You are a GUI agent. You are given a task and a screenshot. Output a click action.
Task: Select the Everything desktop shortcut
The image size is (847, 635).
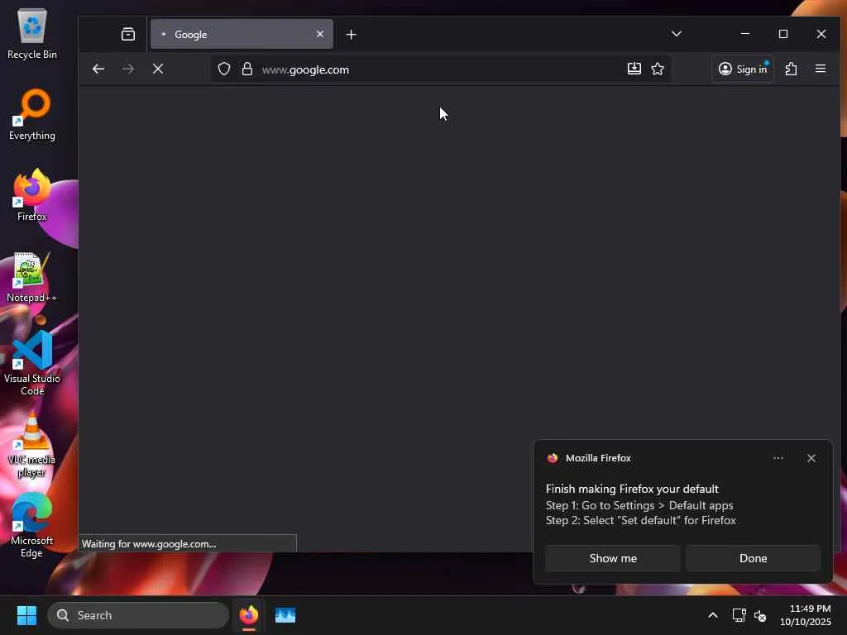click(x=32, y=115)
